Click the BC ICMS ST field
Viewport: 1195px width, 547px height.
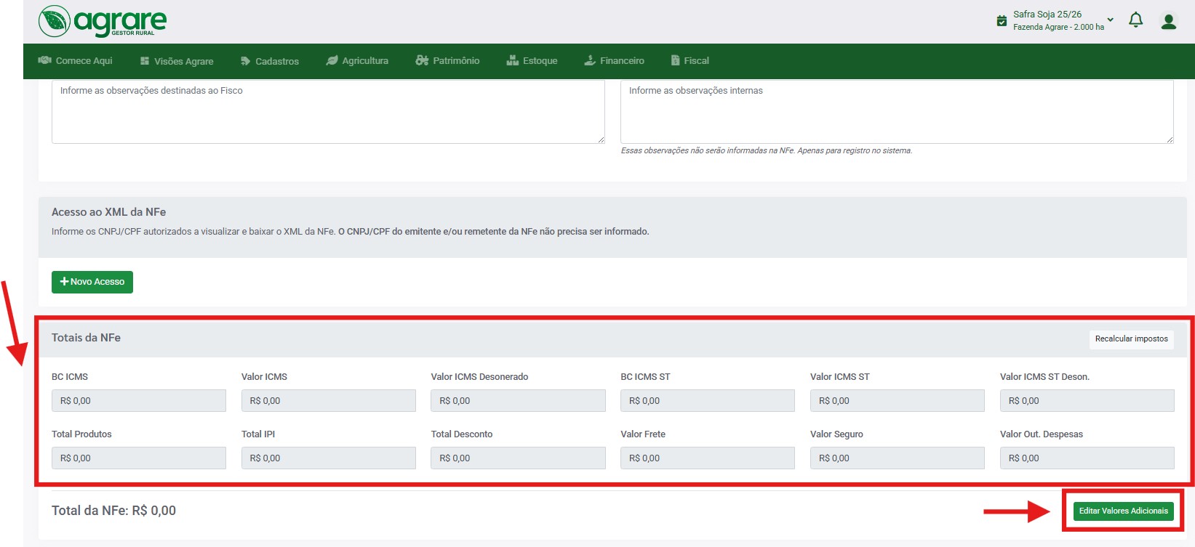708,401
